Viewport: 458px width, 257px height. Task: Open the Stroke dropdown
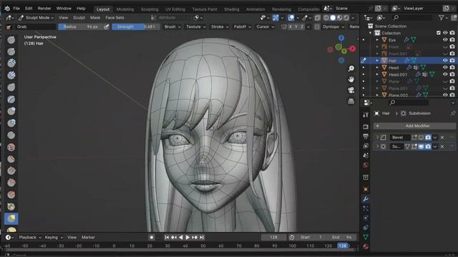[220, 27]
